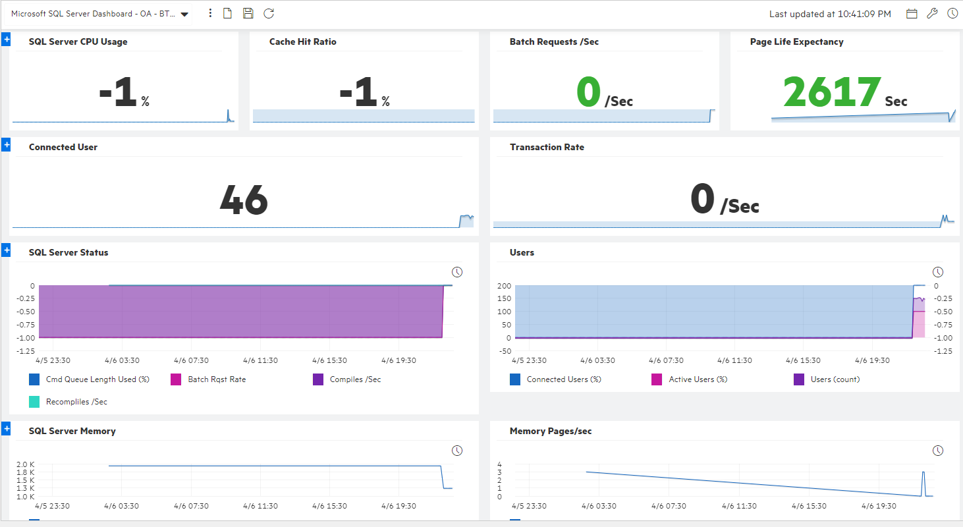
Task: Expand the plus button beside SQL Server Status
Action: pos(6,250)
